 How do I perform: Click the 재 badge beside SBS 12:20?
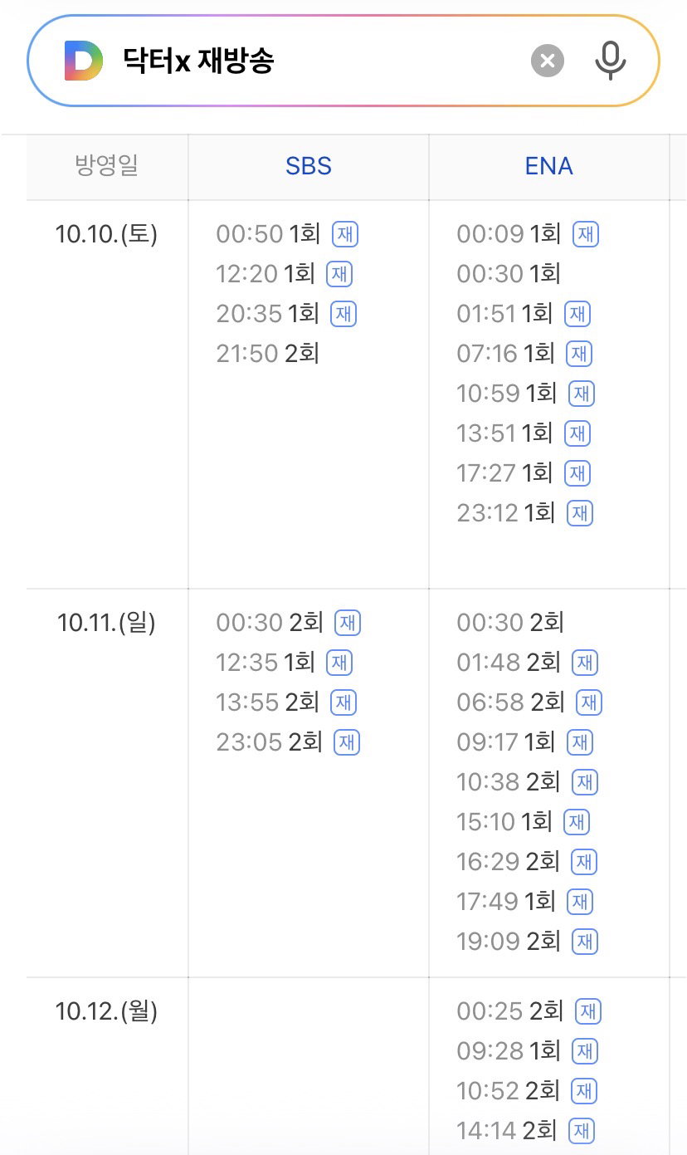point(339,274)
